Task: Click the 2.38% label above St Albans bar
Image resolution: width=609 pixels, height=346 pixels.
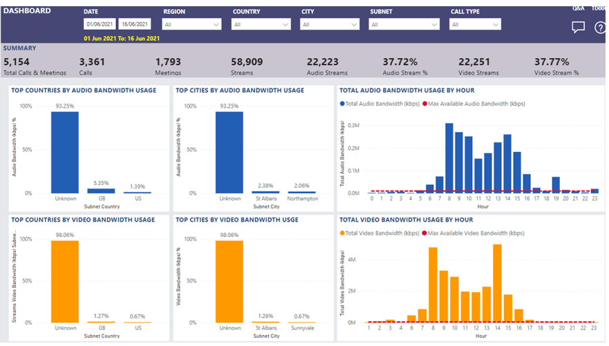Action: point(265,185)
